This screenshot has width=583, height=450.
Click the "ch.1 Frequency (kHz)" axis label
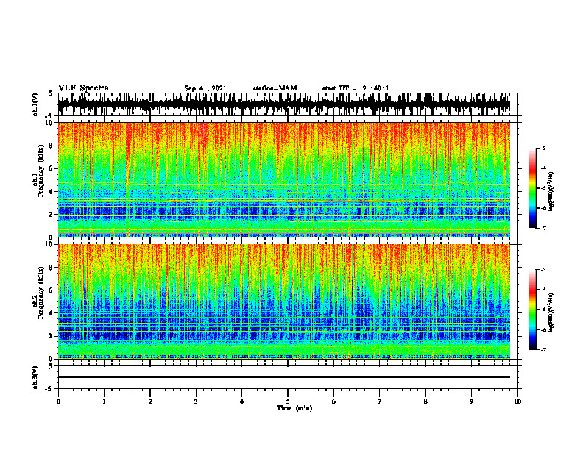tap(38, 171)
